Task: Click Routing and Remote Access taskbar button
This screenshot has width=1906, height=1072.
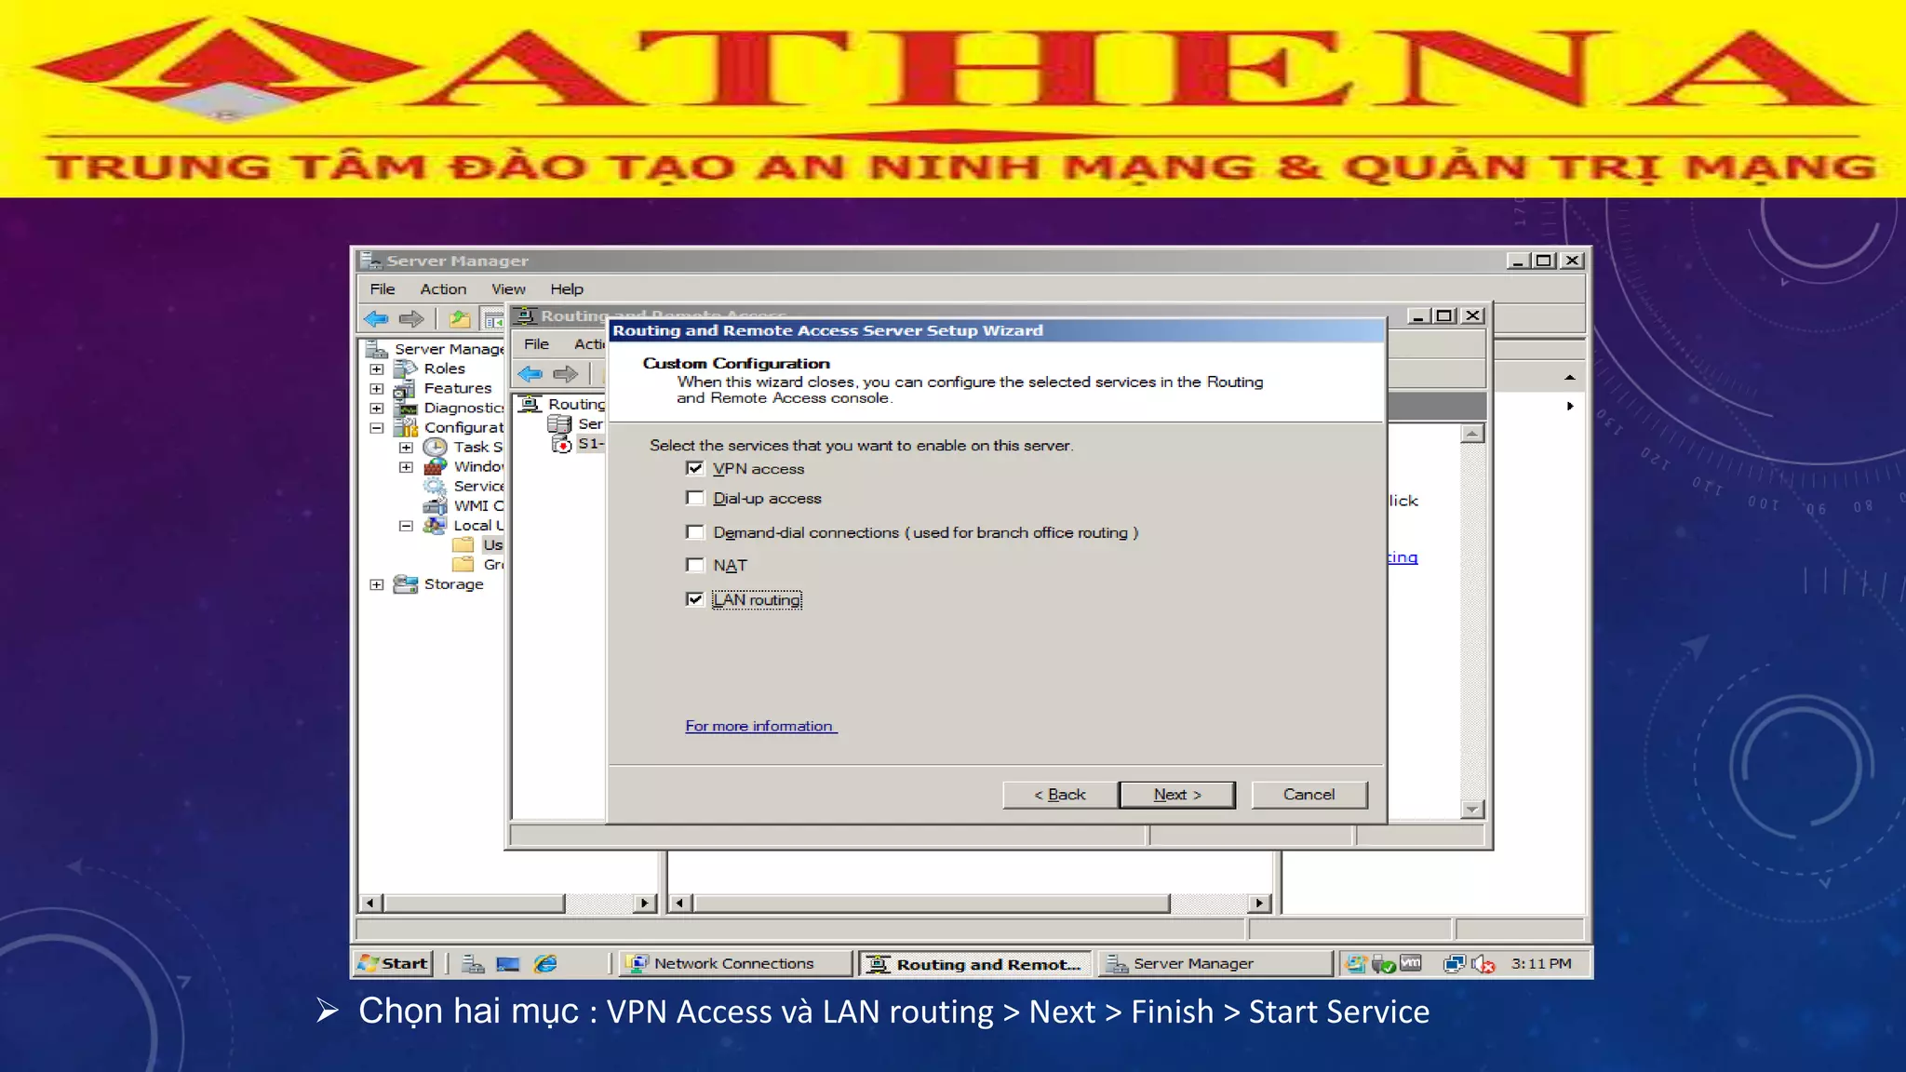Action: (974, 964)
